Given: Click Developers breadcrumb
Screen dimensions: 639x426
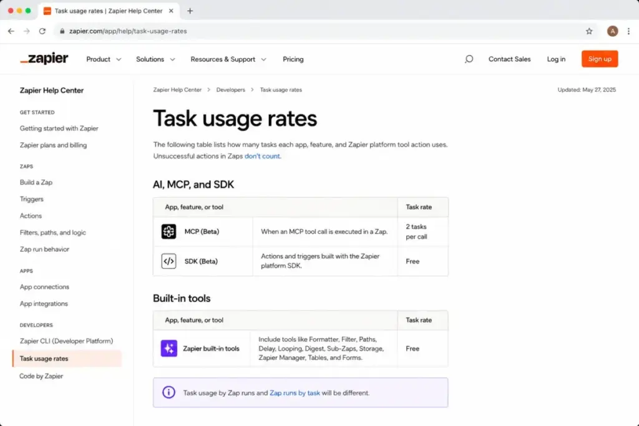Looking at the screenshot, I should tap(231, 90).
